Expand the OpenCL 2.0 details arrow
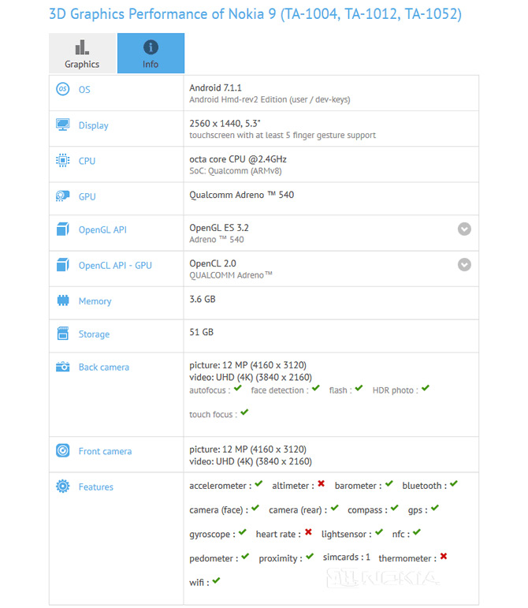The height and width of the screenshot is (608, 528). tap(464, 265)
